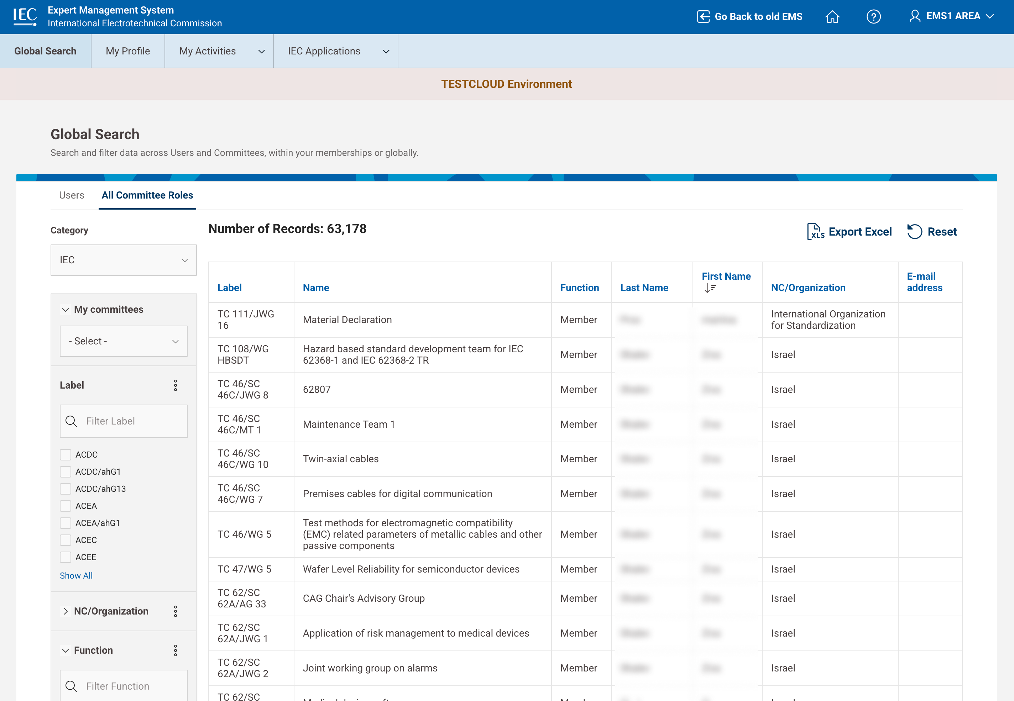The height and width of the screenshot is (701, 1014).
Task: Click the help question mark icon
Action: tap(874, 17)
